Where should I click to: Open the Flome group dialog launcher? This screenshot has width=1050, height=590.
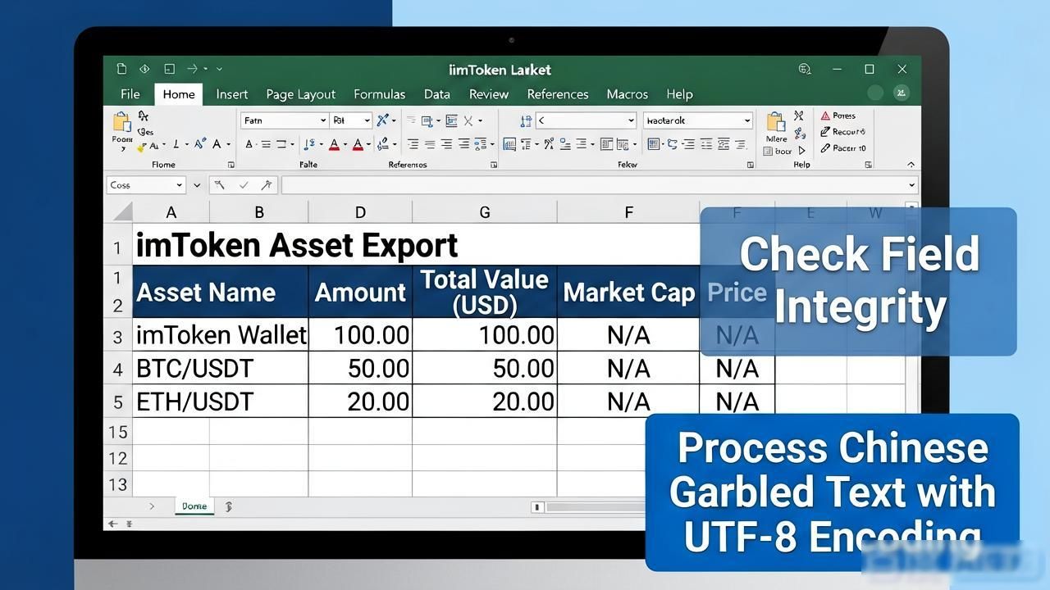point(231,165)
